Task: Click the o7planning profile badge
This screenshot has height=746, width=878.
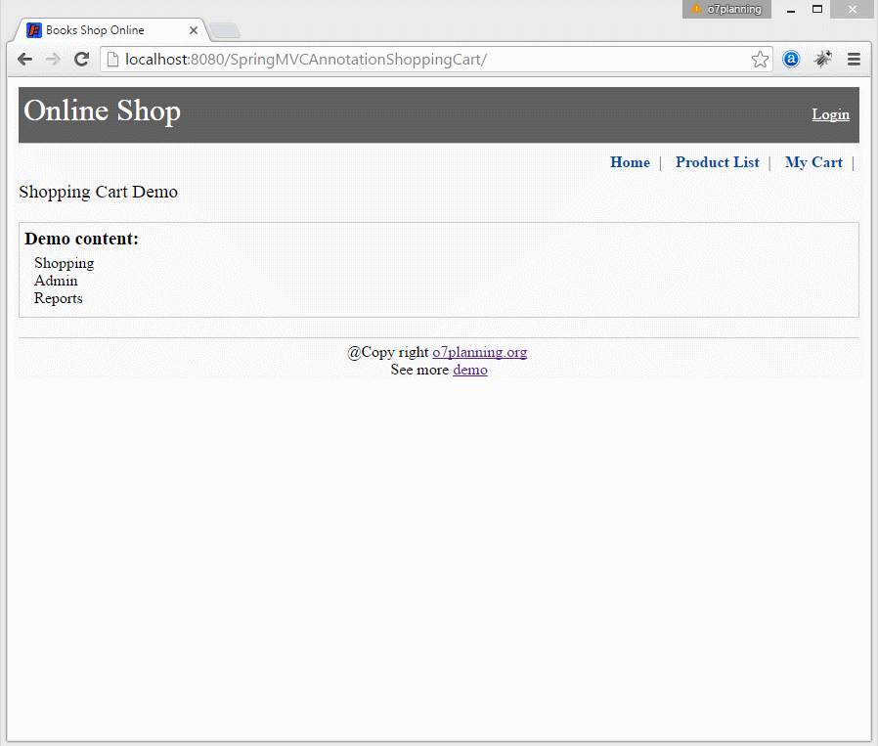Action: (x=726, y=9)
